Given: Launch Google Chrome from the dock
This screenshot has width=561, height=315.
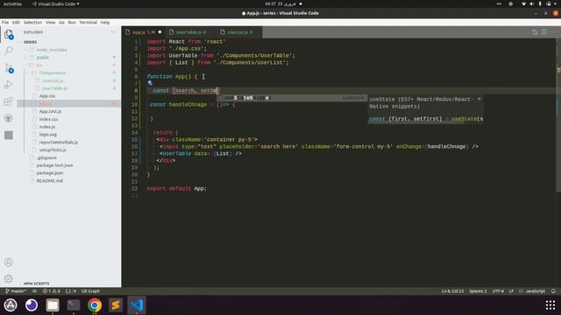Looking at the screenshot, I should (x=95, y=305).
